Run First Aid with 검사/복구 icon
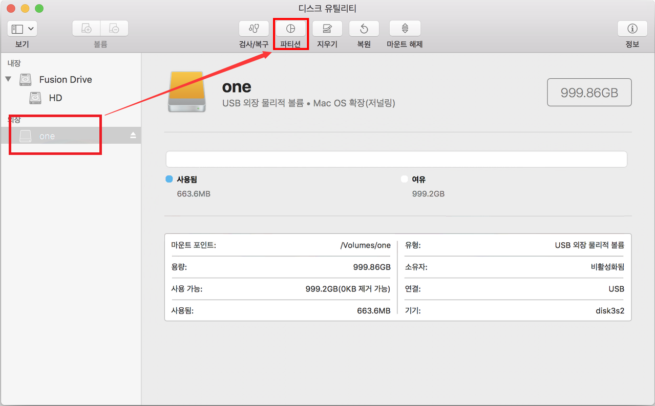This screenshot has height=406, width=655. point(254,29)
